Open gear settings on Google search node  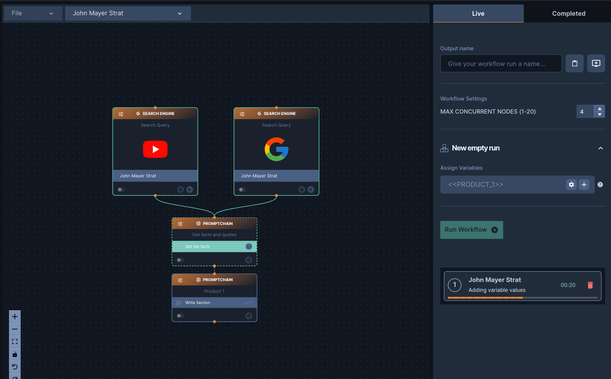click(302, 189)
